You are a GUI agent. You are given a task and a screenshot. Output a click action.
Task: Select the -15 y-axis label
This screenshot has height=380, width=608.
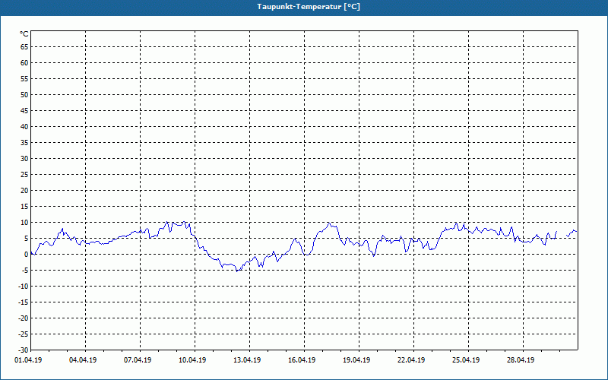[x=23, y=302]
